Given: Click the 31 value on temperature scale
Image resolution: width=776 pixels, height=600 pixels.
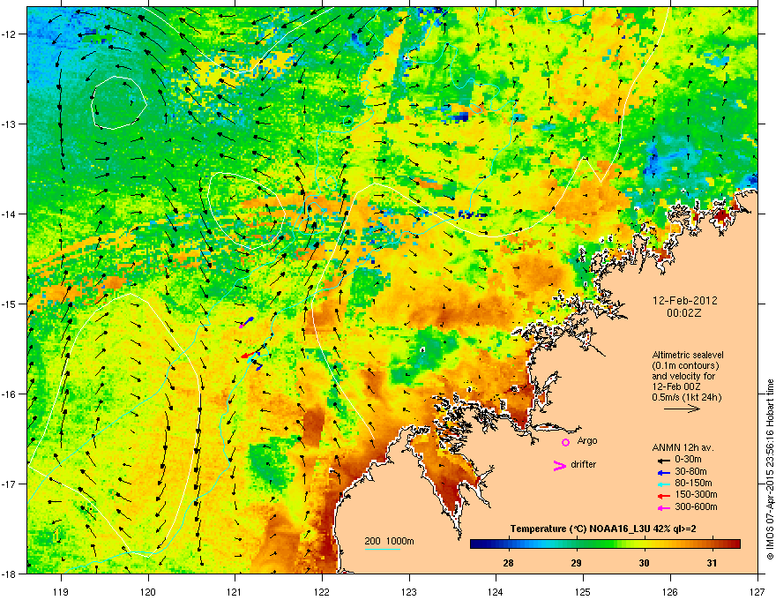Looking at the screenshot, I should (712, 563).
